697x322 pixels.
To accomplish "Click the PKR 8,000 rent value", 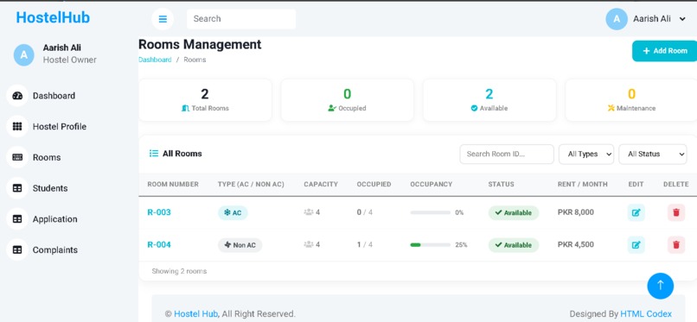I will pyautogui.click(x=576, y=212).
